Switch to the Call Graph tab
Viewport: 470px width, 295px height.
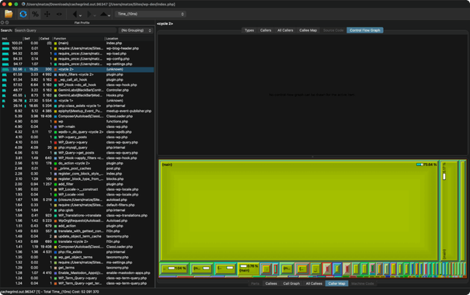(x=291, y=283)
